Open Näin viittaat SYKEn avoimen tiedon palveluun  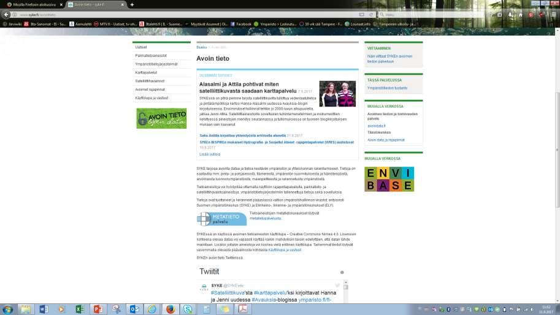389,59
